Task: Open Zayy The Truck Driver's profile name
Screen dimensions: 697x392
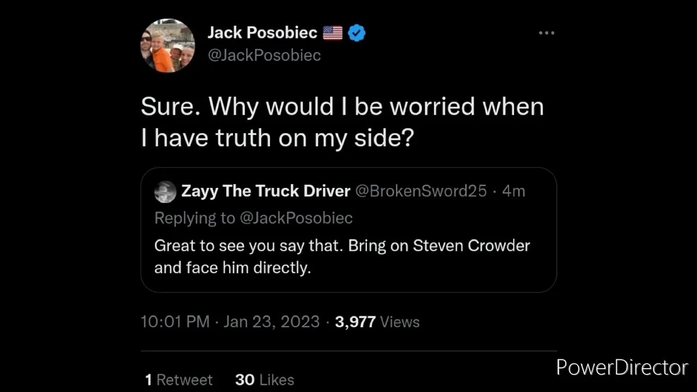Action: tap(265, 191)
